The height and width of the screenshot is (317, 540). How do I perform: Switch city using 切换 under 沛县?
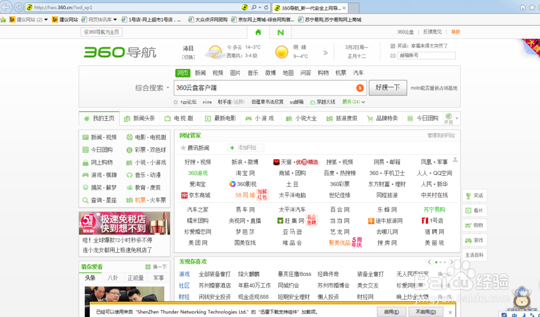point(188,57)
